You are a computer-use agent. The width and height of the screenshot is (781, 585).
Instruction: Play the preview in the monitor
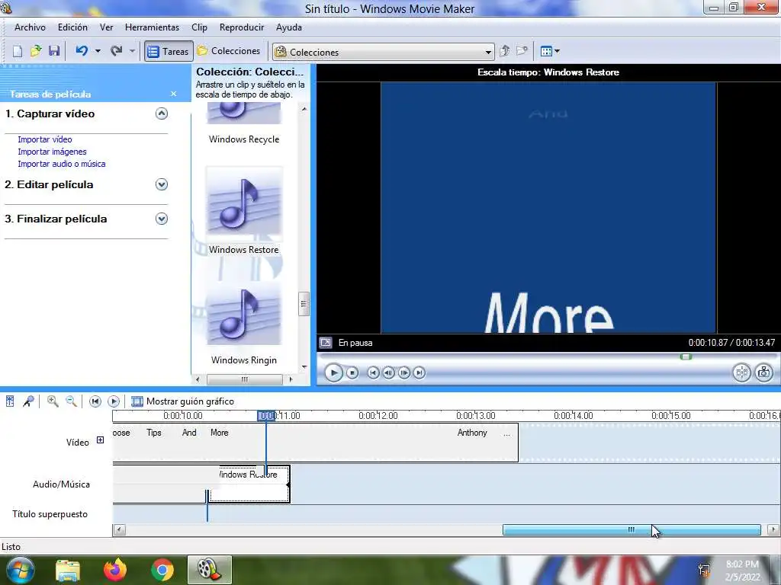coord(333,372)
